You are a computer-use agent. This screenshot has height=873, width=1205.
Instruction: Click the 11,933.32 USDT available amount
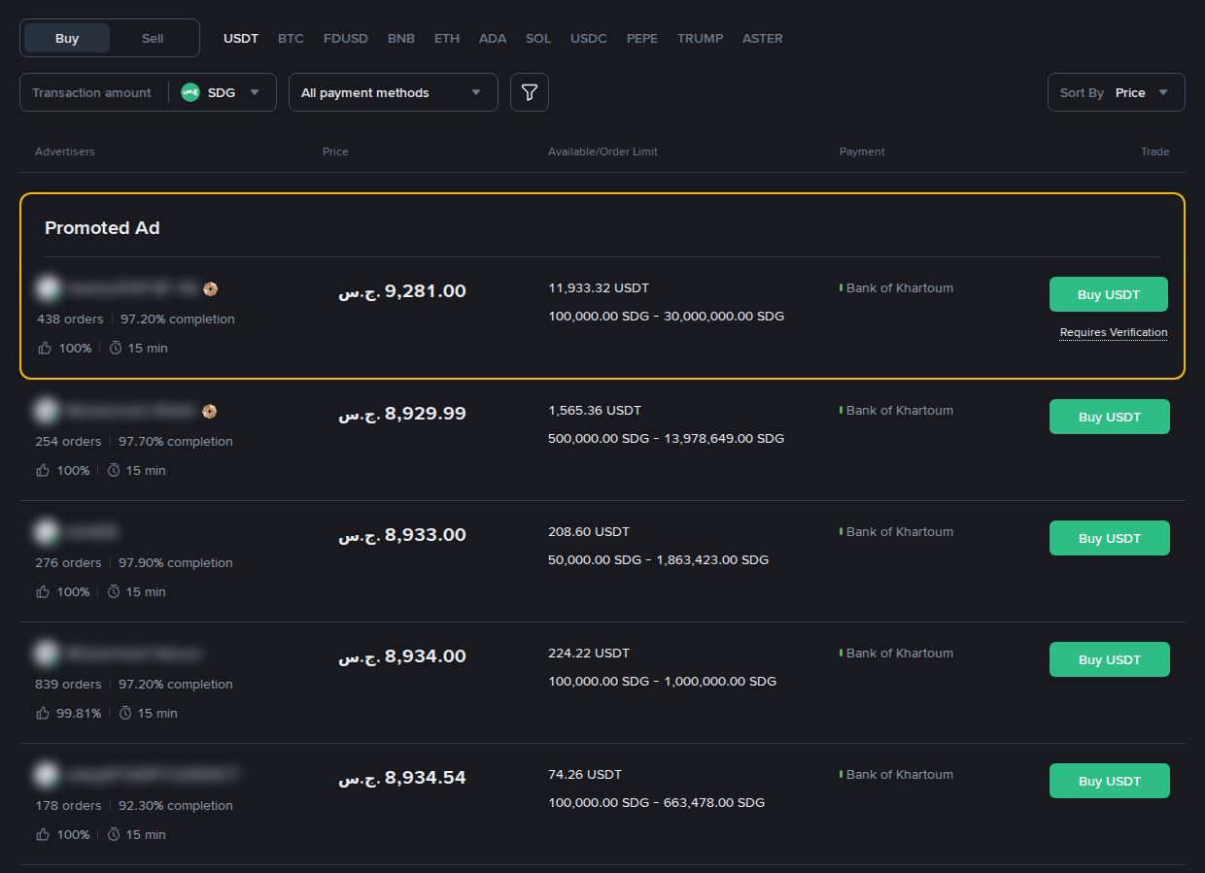[x=599, y=288]
